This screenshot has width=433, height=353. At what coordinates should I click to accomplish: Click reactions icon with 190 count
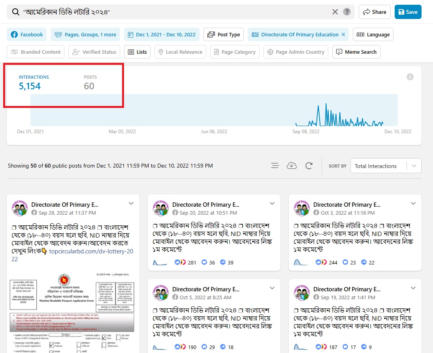coord(180,347)
